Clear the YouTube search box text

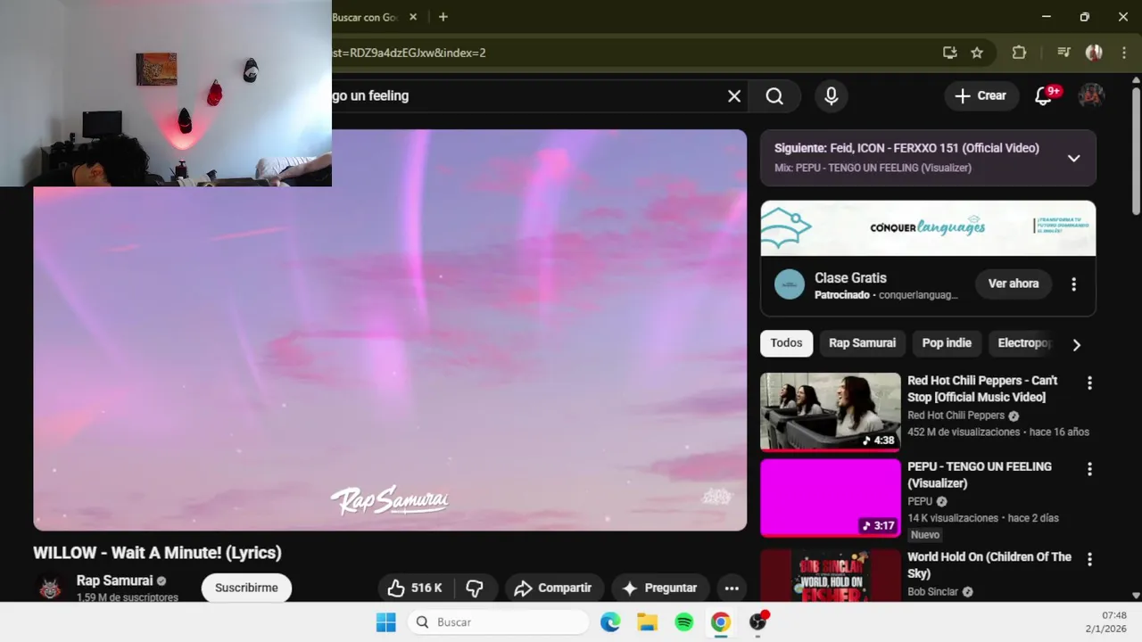click(x=734, y=96)
